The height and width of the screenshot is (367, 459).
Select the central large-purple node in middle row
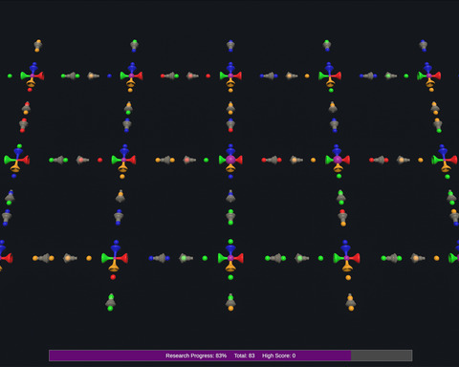click(230, 160)
